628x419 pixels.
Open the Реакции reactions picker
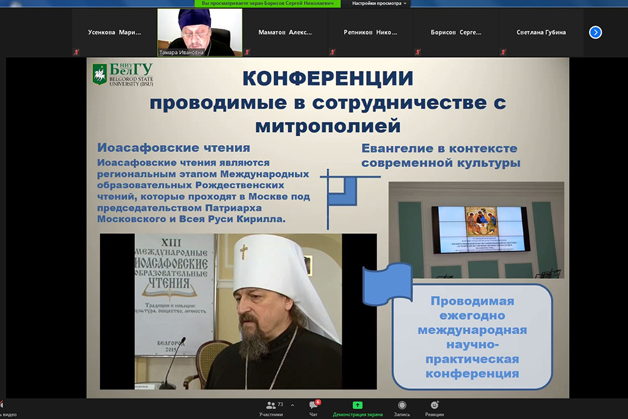[434, 406]
